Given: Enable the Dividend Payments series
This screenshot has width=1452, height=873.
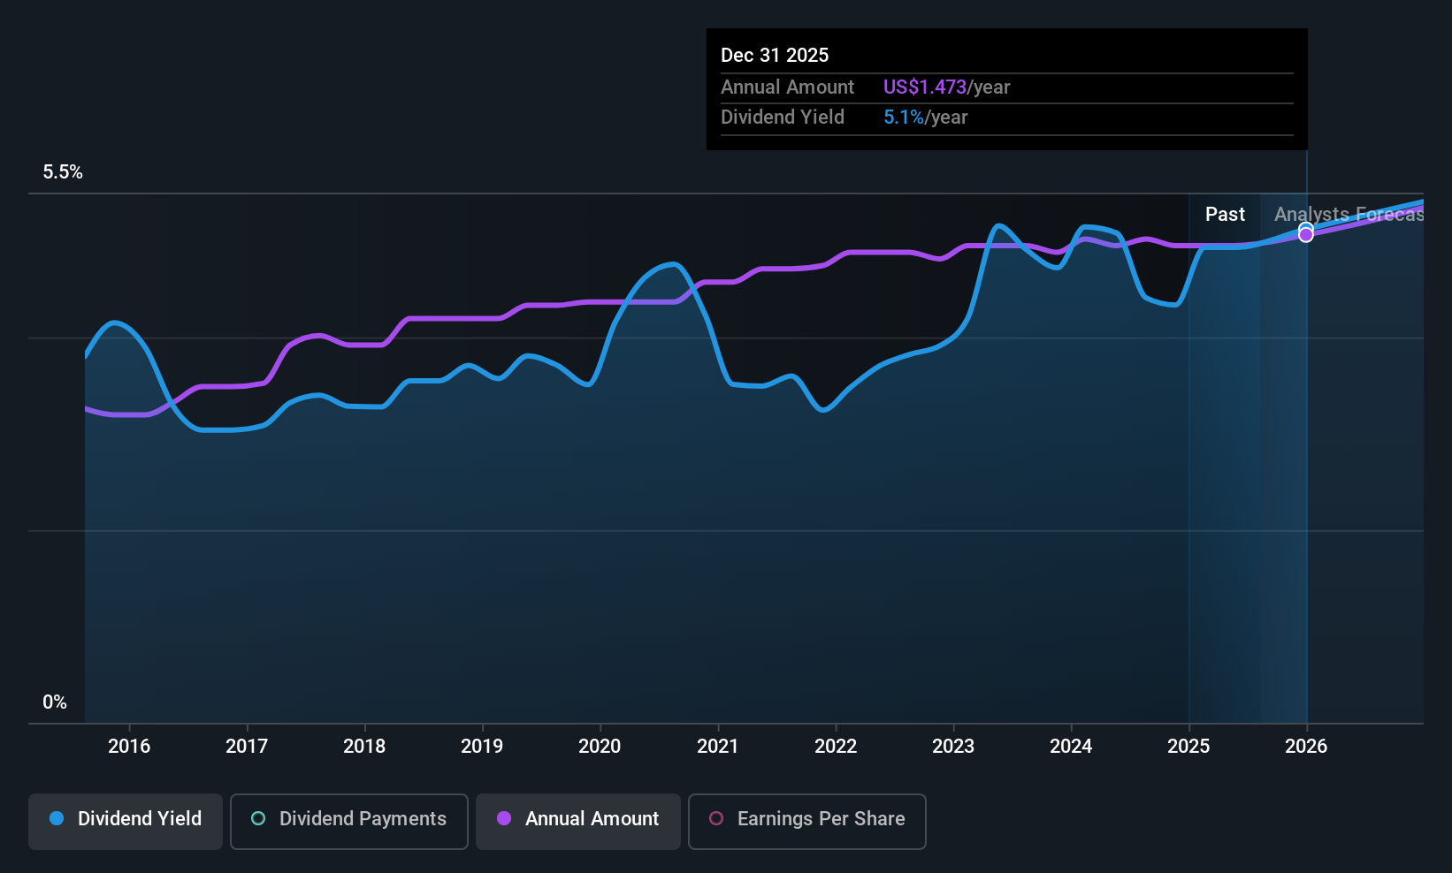Looking at the screenshot, I should (x=349, y=821).
